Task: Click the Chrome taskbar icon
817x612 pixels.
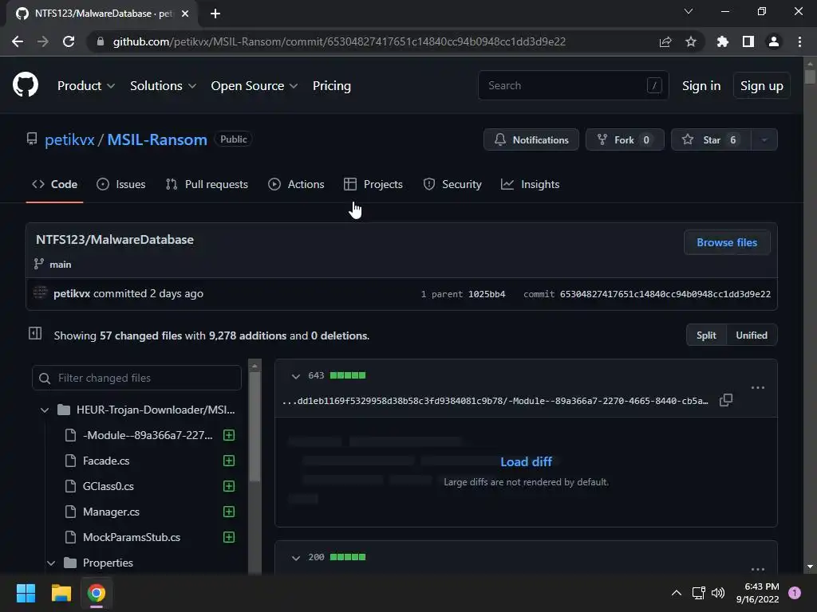Action: 97,593
